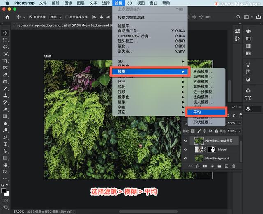Toggle lock transparent pixels

pos(193,131)
